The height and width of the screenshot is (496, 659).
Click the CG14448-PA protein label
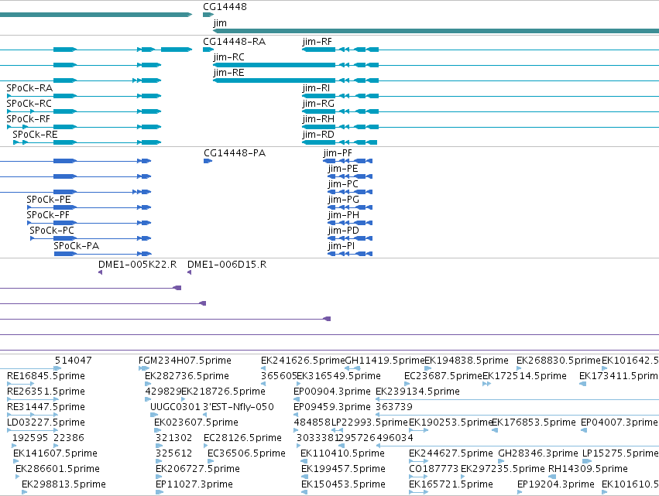pyautogui.click(x=235, y=153)
